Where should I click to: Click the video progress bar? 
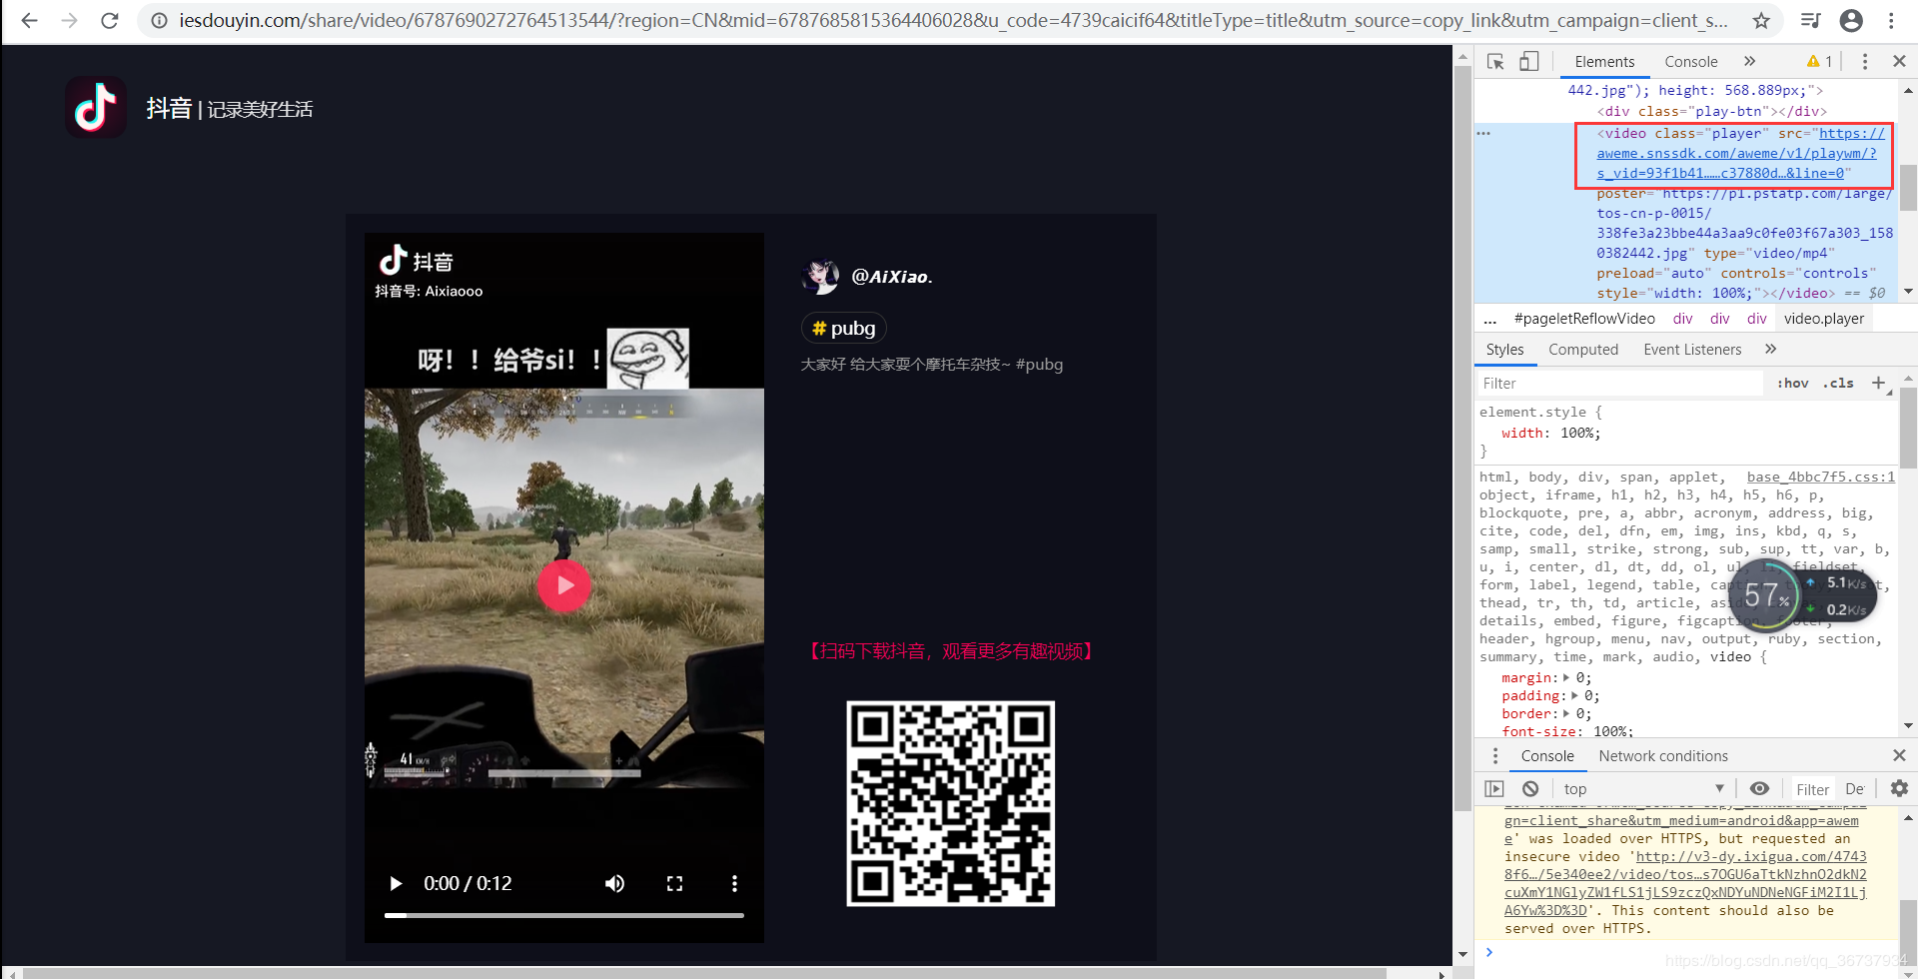point(564,915)
